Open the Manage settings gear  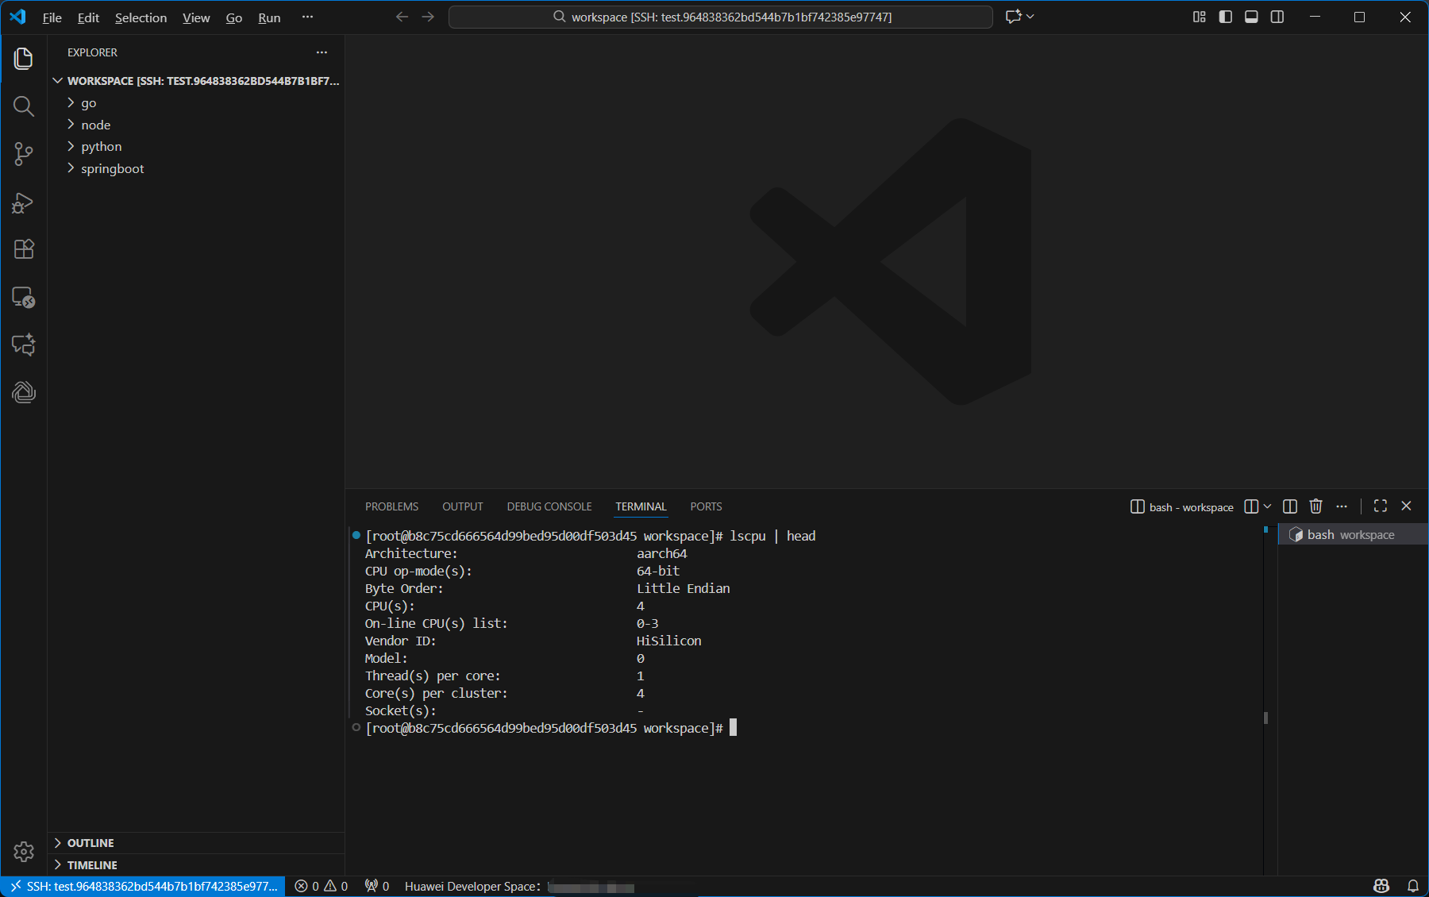(x=24, y=852)
